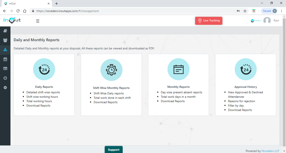The image size is (286, 153).
Task: Click the Monthly Reports calendar icon
Action: click(x=178, y=69)
